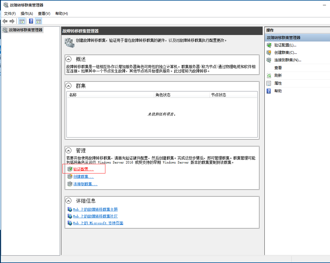The image size is (330, 263).
Task: Click the green 刷新 icon
Action: 269,76
